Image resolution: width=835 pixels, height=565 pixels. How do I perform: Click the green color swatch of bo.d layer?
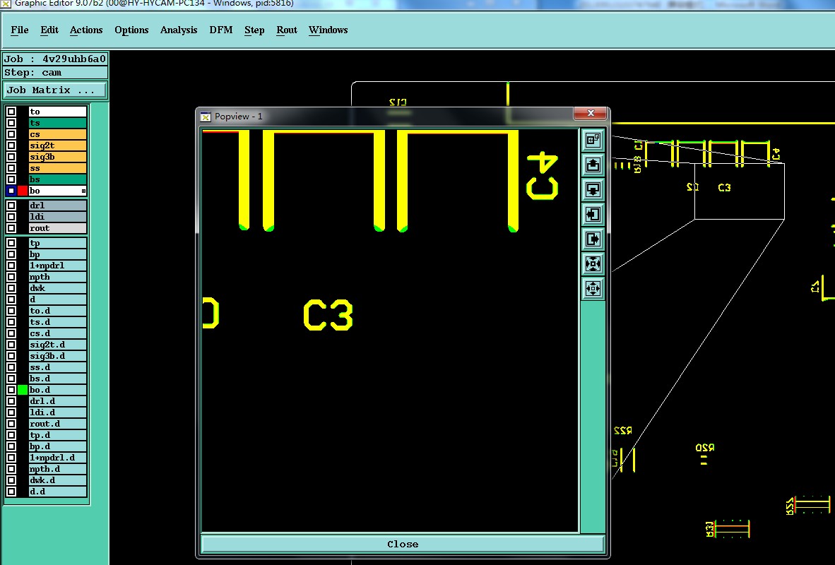tap(23, 390)
